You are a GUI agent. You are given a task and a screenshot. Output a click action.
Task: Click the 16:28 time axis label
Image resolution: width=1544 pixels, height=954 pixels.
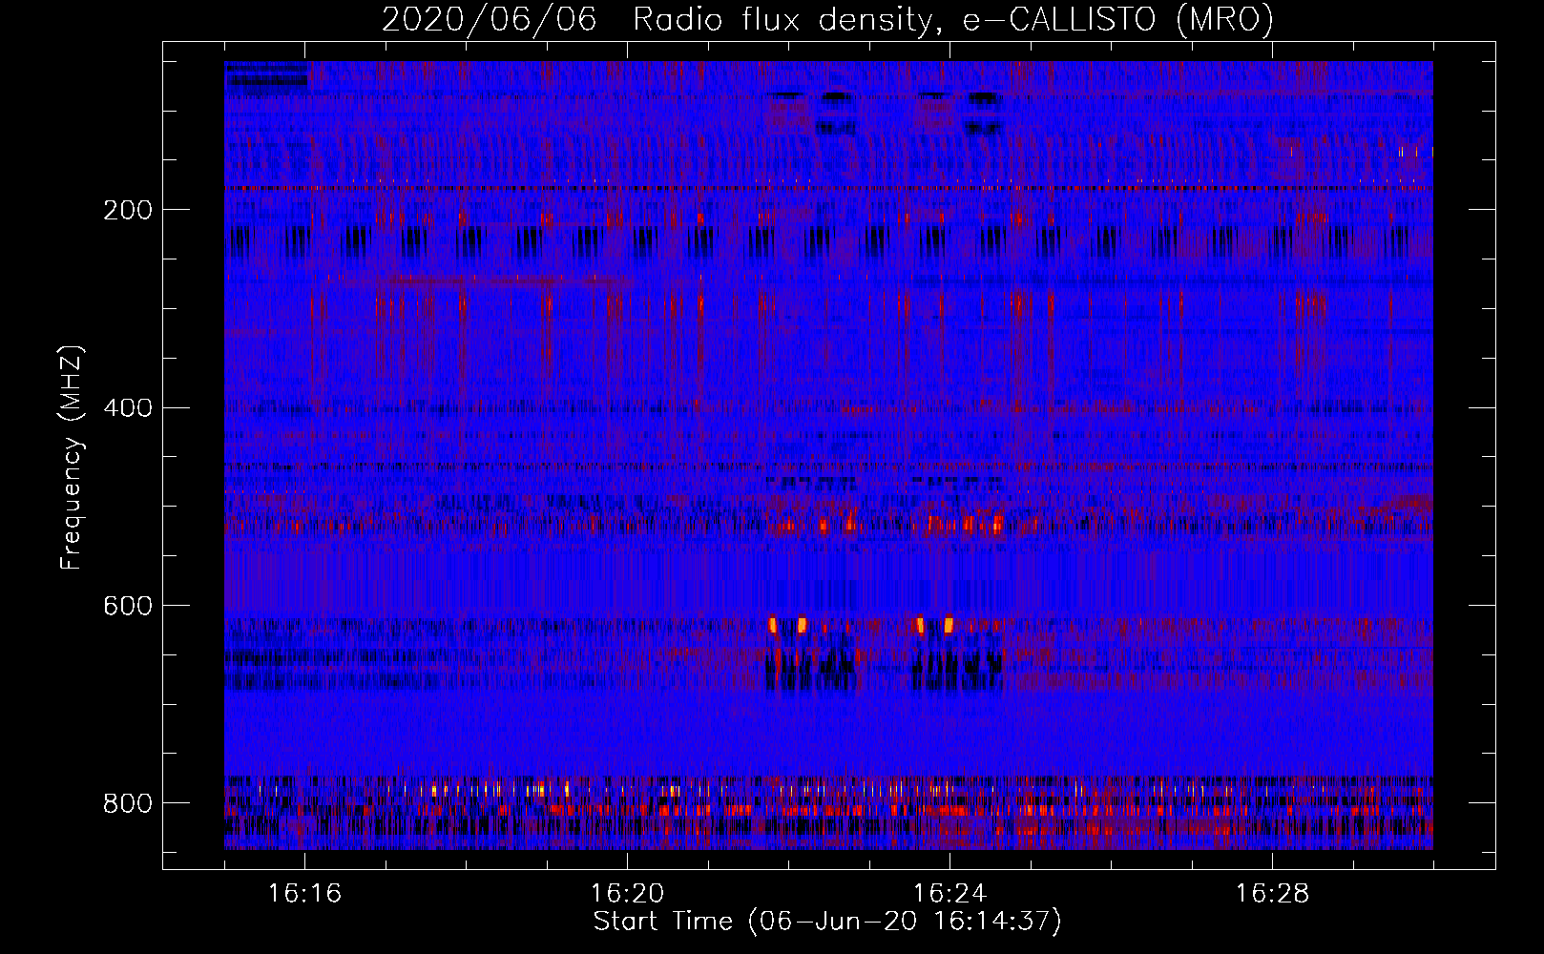tap(1272, 894)
